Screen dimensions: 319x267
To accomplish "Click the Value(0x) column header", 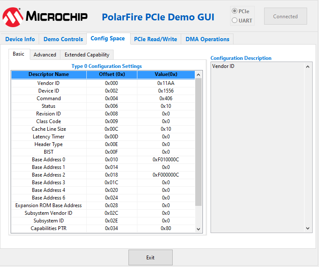I will click(165, 75).
